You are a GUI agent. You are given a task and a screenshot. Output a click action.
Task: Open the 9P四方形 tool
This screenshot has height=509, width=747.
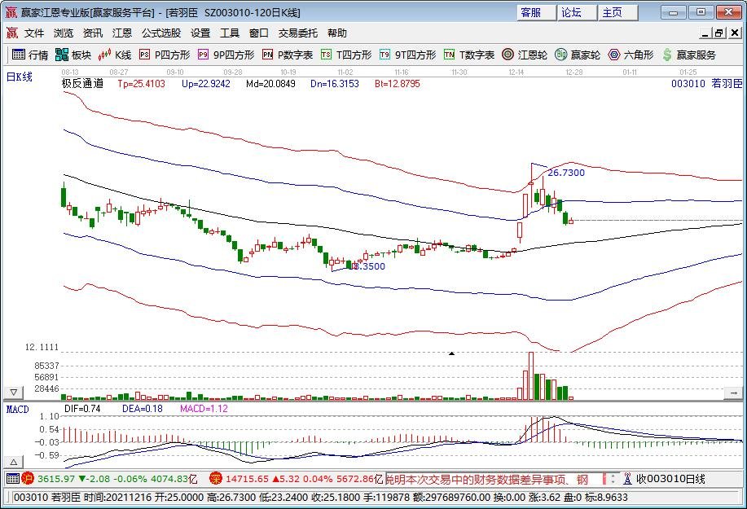pos(226,55)
